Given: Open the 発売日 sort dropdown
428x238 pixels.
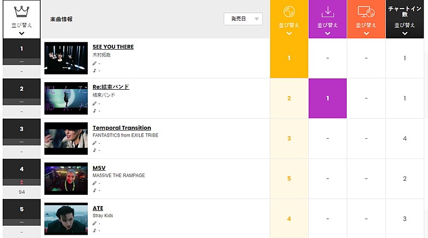Looking at the screenshot, I should tap(243, 19).
